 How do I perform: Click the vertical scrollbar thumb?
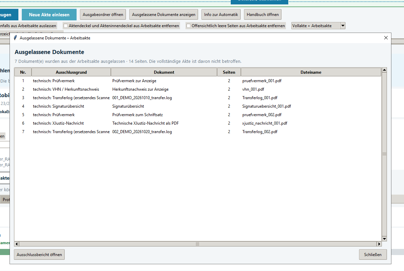click(x=384, y=154)
